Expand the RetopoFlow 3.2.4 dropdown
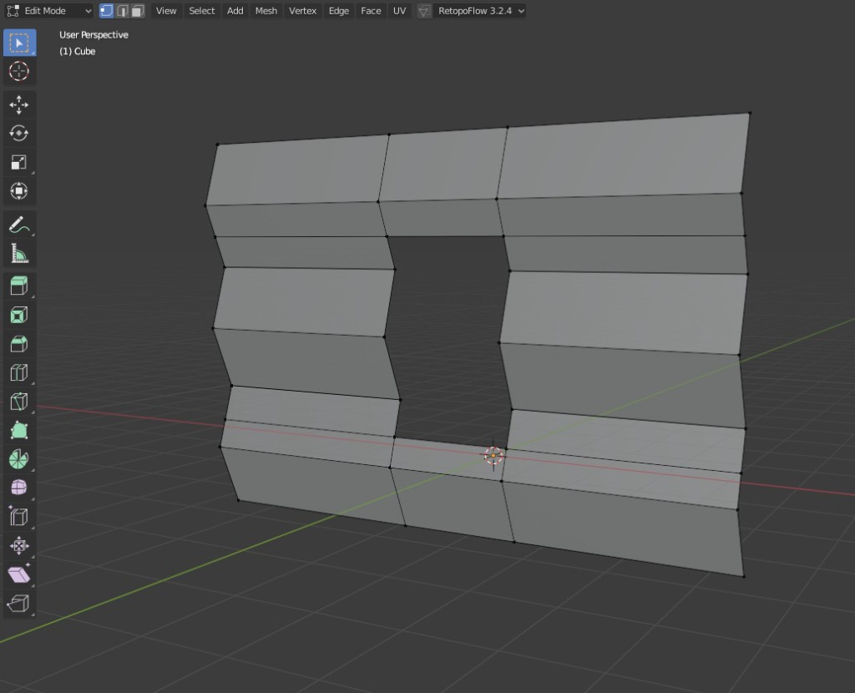 (481, 11)
